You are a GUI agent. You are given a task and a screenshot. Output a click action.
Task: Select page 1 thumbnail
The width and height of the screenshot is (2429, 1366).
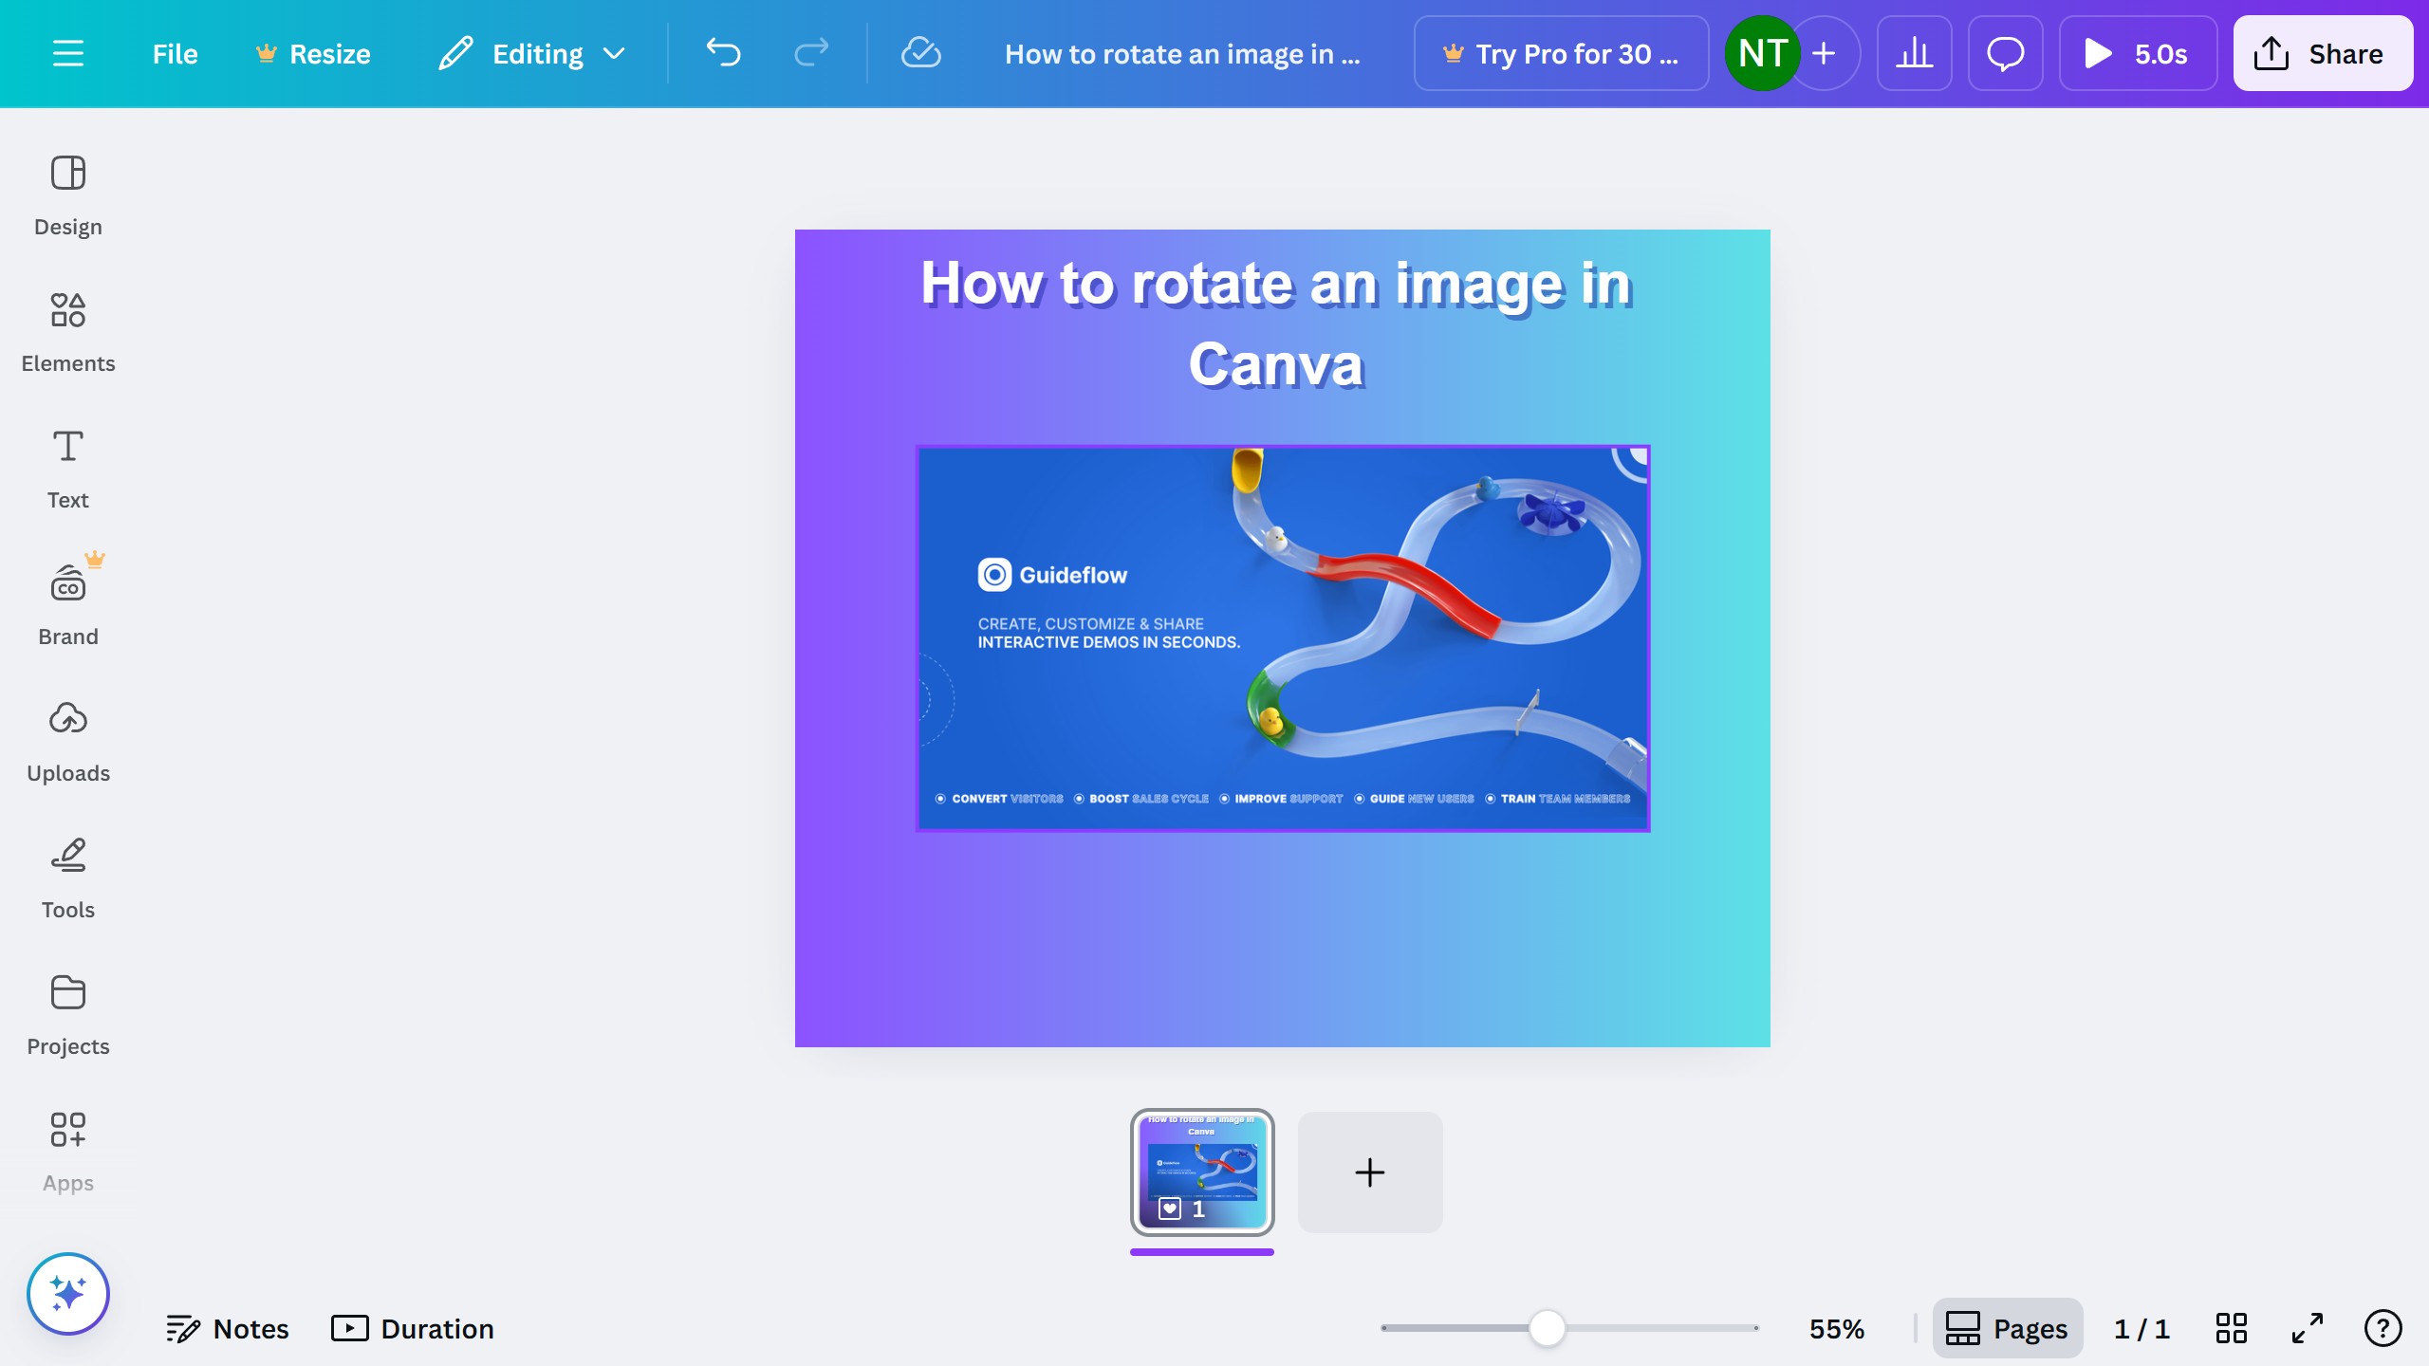tap(1201, 1172)
